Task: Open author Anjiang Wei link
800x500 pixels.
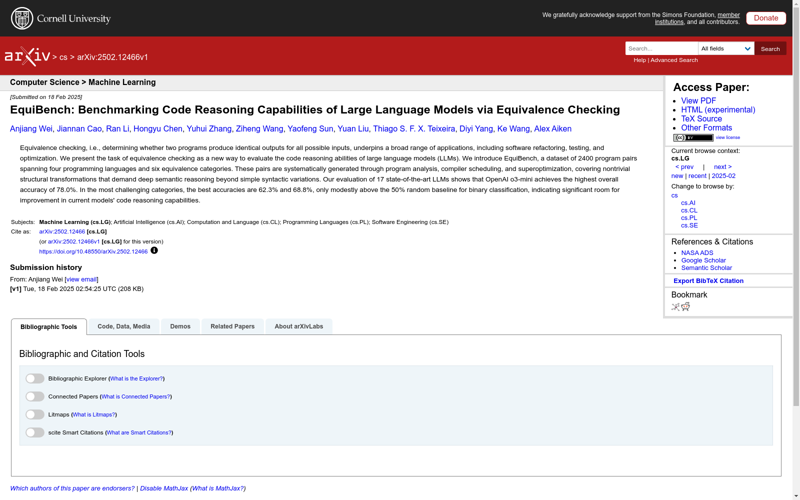Action: pyautogui.click(x=31, y=128)
